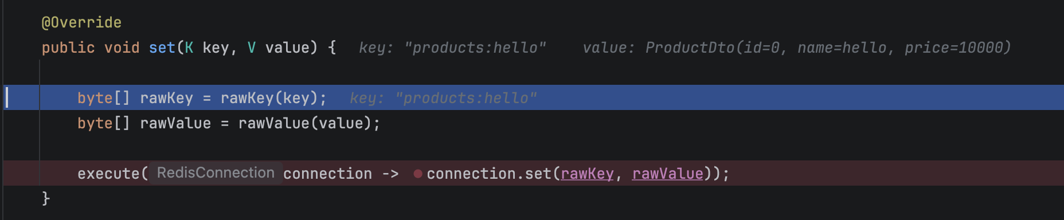Click the underlined rawKey argument in connection.set

(587, 174)
